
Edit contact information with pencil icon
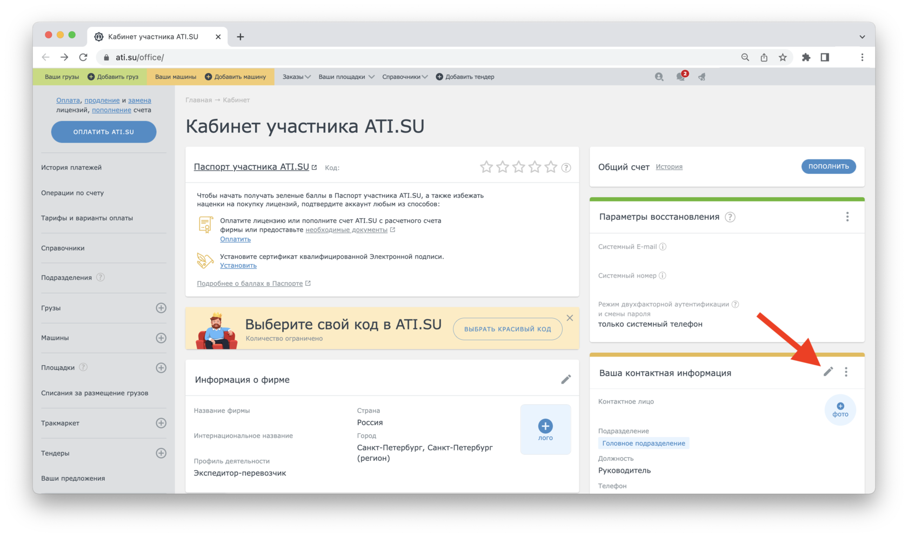click(828, 372)
